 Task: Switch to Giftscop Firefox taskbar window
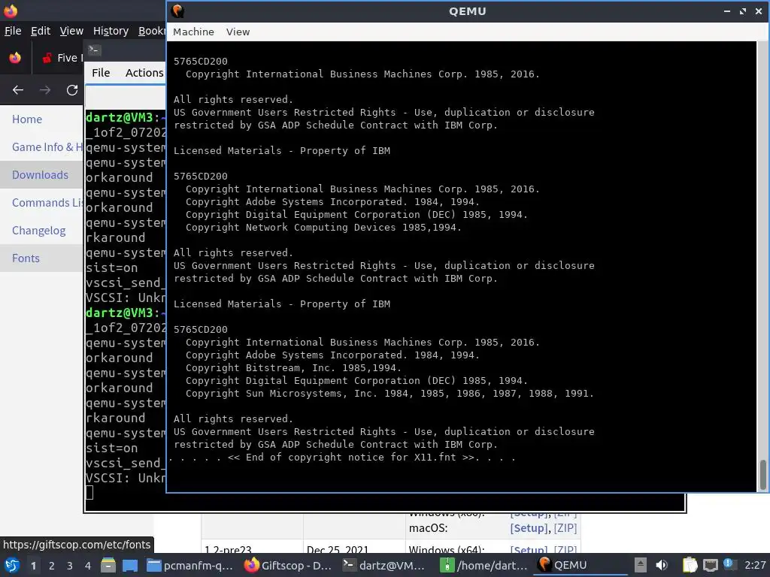point(288,565)
